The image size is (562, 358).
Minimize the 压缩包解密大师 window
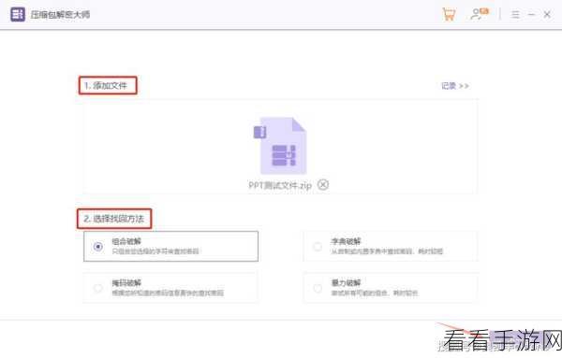tap(531, 14)
